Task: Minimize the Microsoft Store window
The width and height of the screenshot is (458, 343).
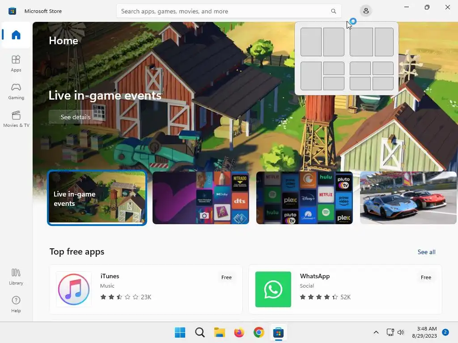Action: click(x=406, y=7)
